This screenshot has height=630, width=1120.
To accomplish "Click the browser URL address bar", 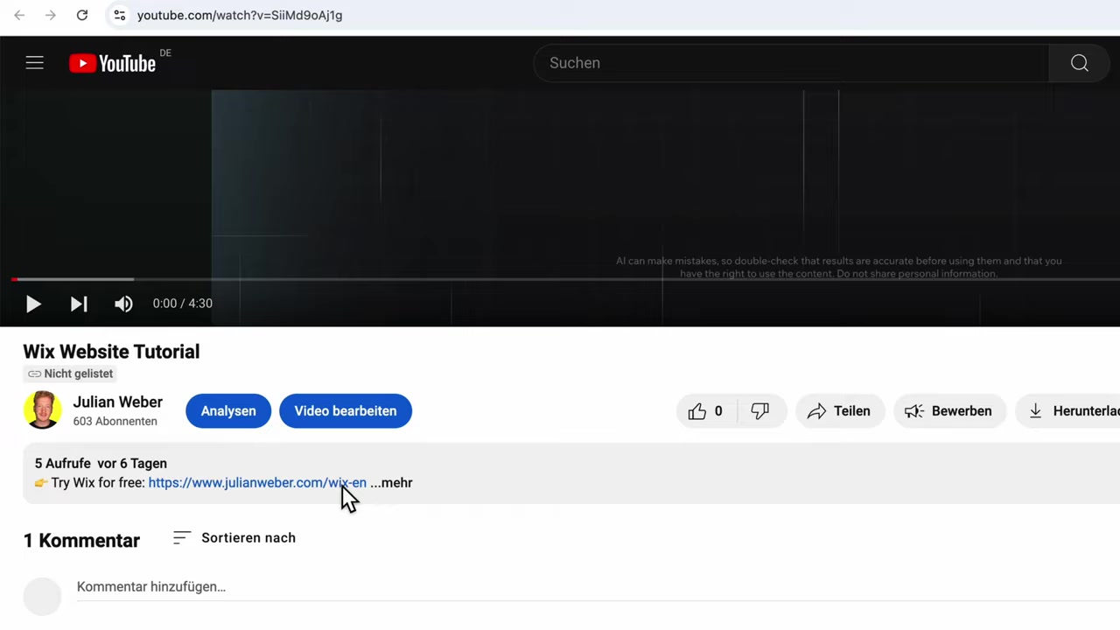I will click(612, 15).
